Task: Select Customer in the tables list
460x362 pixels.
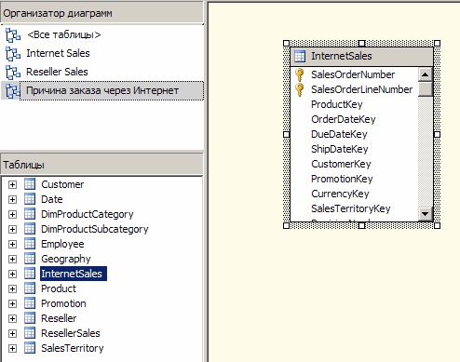Action: click(x=62, y=184)
